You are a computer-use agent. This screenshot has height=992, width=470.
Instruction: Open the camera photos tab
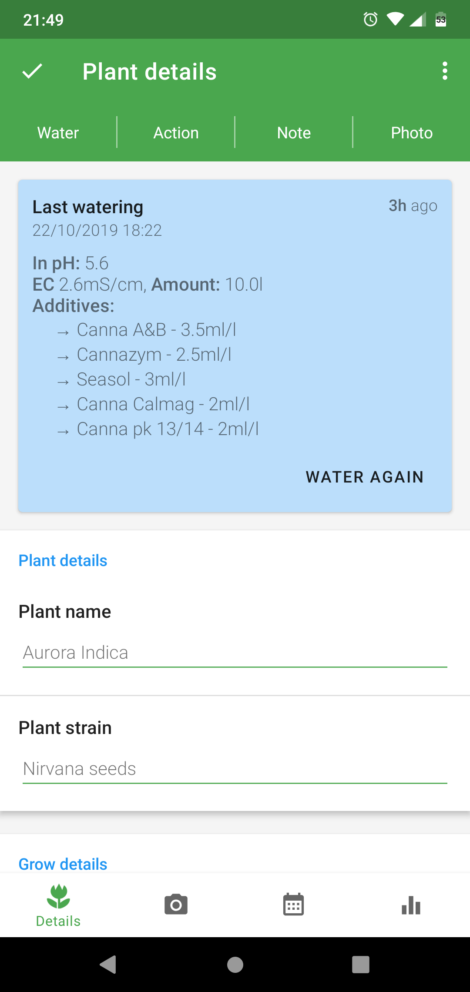coord(176,905)
